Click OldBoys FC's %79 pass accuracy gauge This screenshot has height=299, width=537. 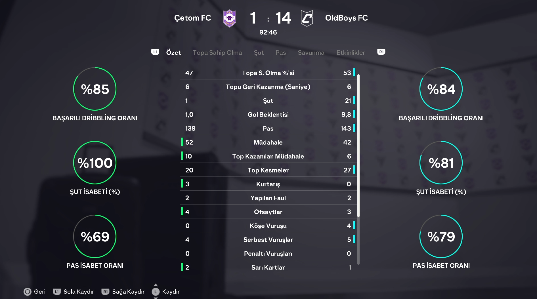(x=441, y=237)
